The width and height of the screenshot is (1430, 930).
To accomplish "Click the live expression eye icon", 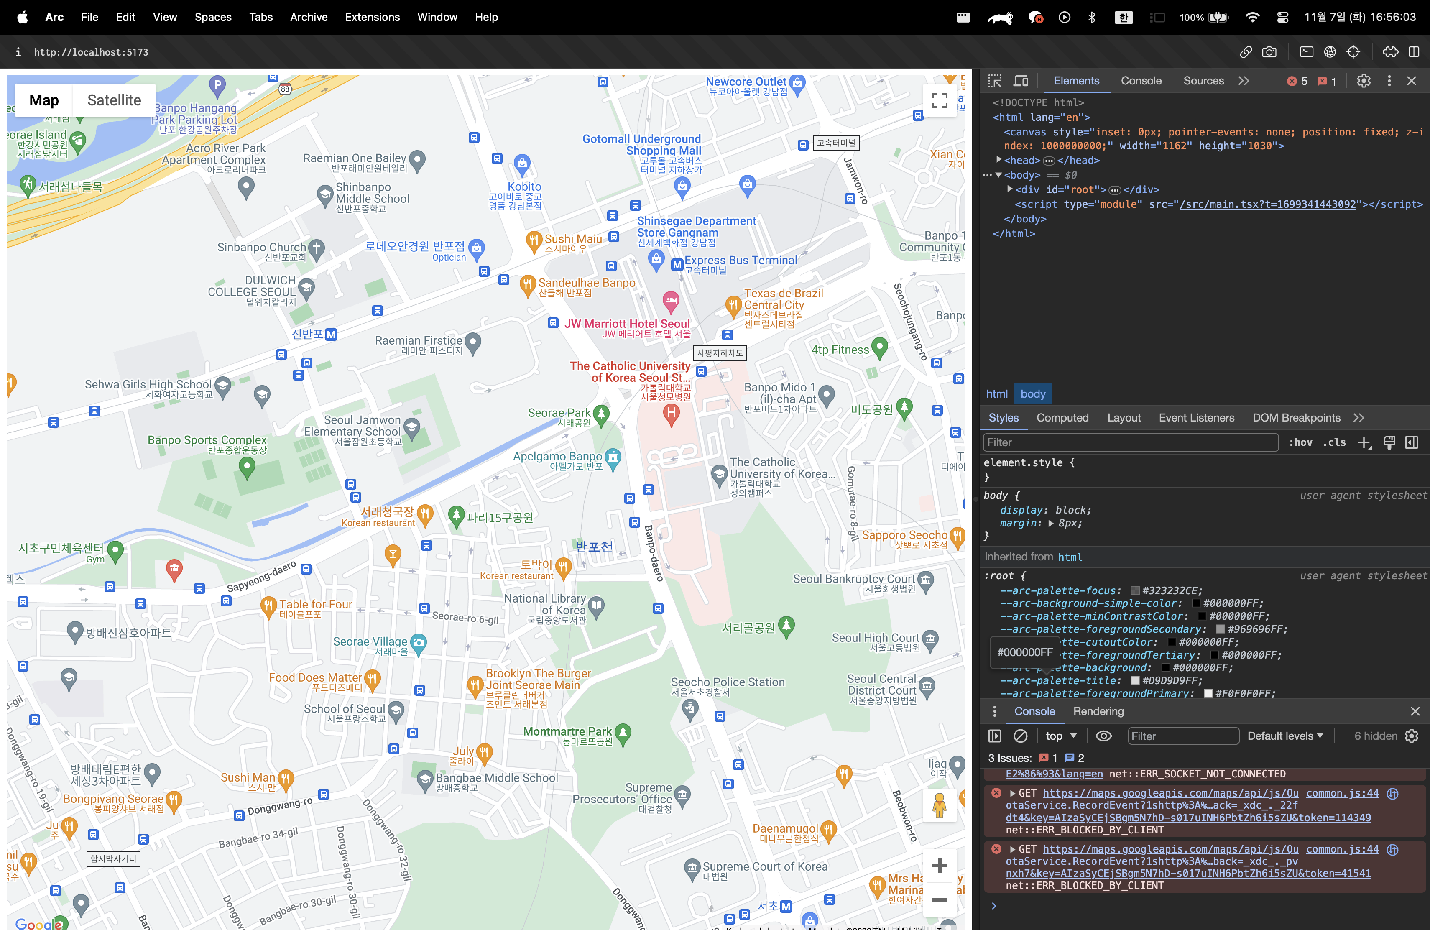I will tap(1103, 736).
